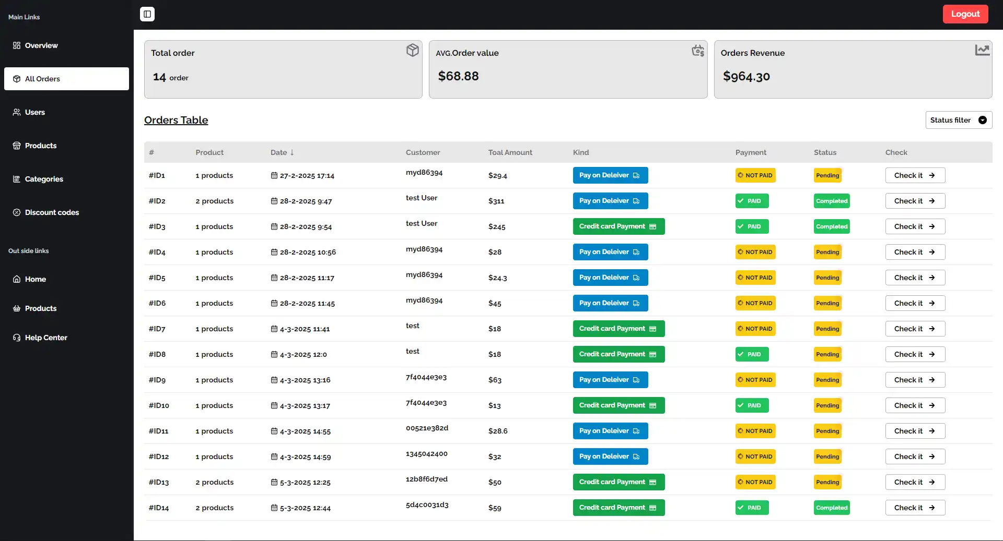Click the Orders Table heading
Viewport: 1003px width, 541px height.
pyautogui.click(x=176, y=120)
